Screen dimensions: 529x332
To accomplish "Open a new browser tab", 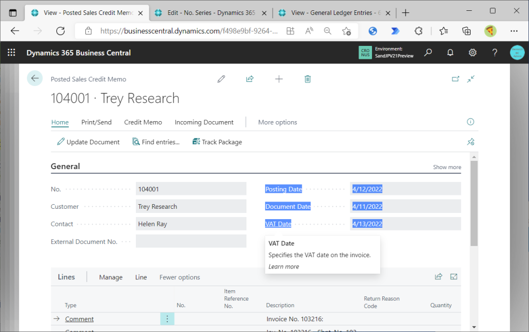I will (x=406, y=13).
